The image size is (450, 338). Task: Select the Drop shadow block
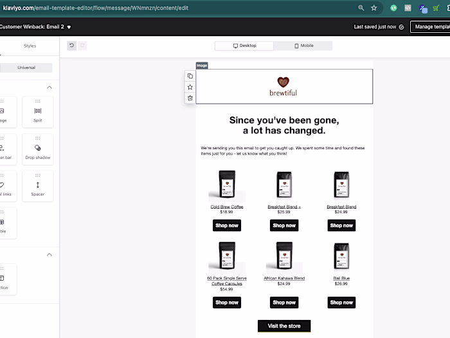[x=38, y=149]
